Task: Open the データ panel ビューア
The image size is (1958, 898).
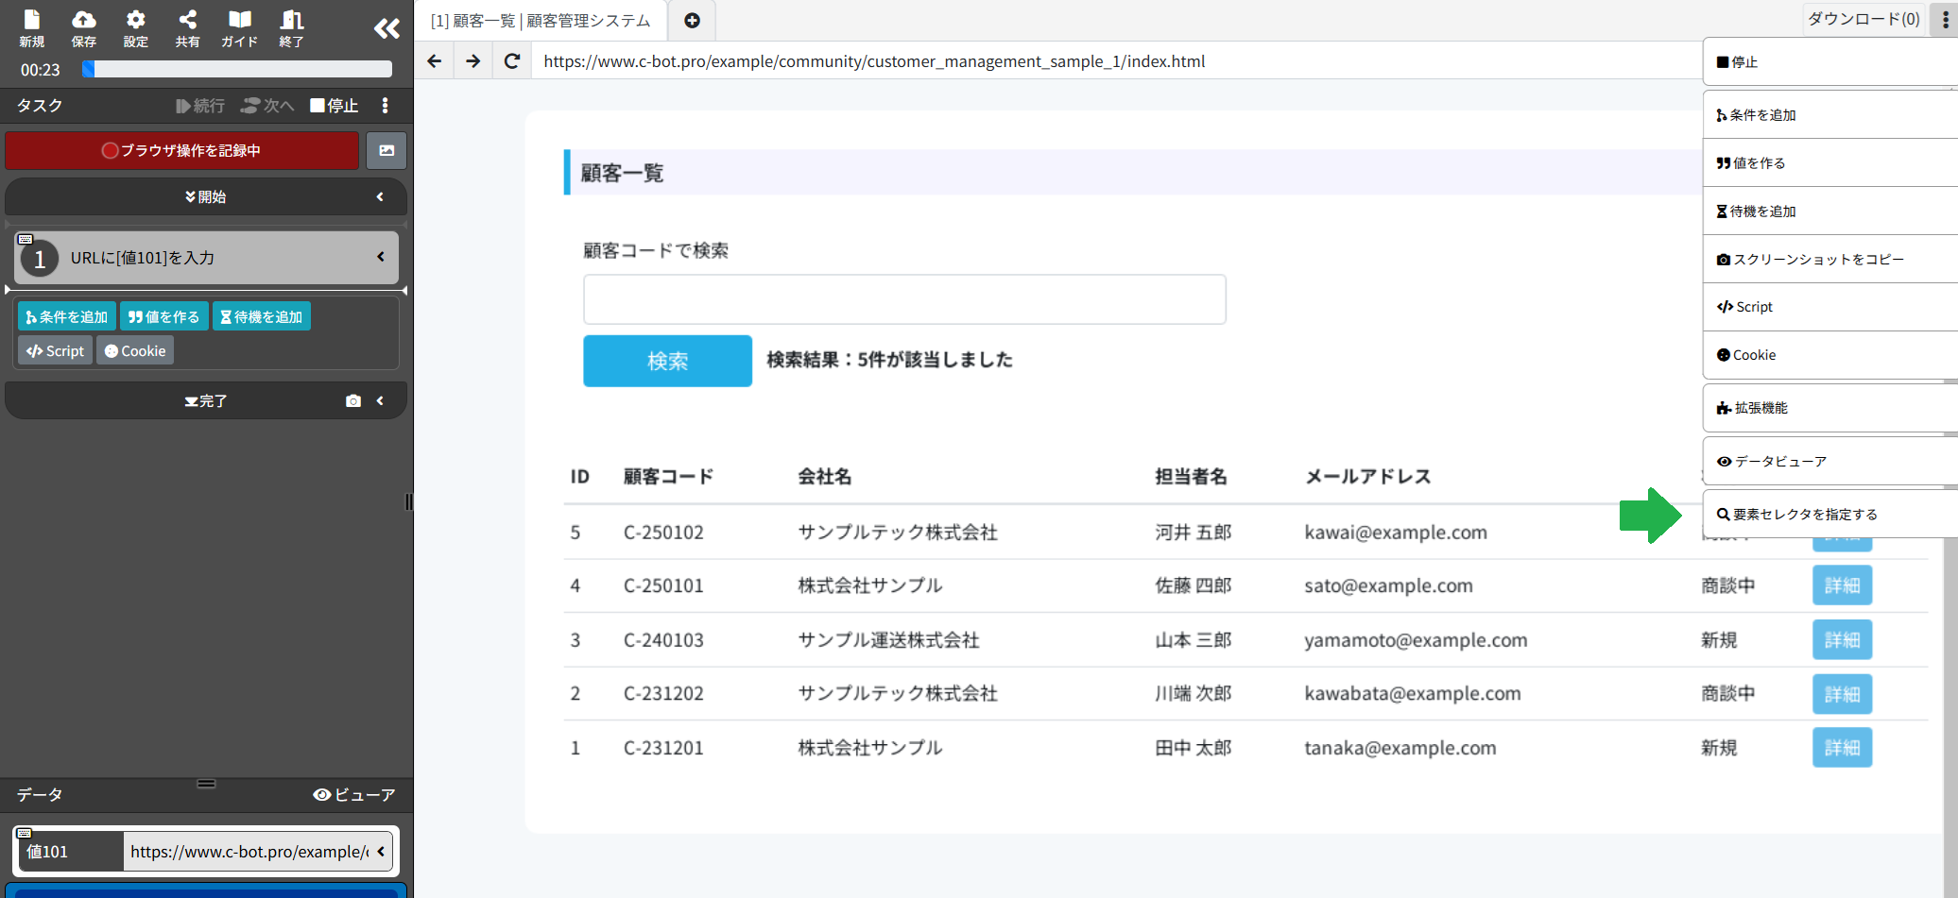Action: pyautogui.click(x=354, y=795)
